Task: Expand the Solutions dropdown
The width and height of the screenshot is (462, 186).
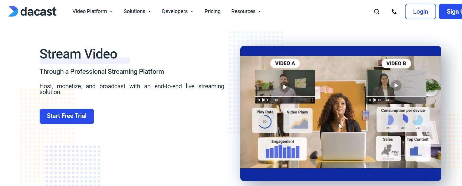Action: point(137,11)
